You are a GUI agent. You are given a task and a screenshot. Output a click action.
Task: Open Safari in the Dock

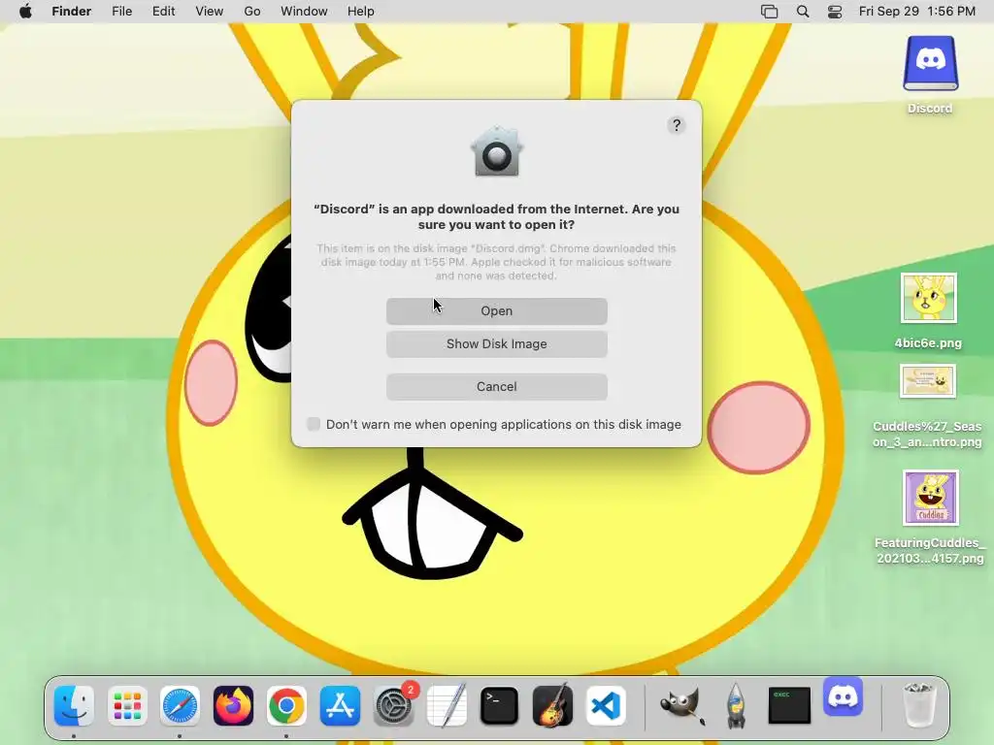pos(180,705)
